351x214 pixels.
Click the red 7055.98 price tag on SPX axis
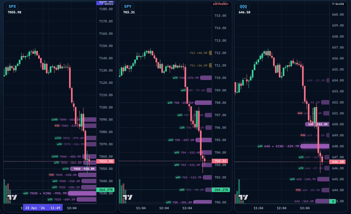(x=105, y=161)
